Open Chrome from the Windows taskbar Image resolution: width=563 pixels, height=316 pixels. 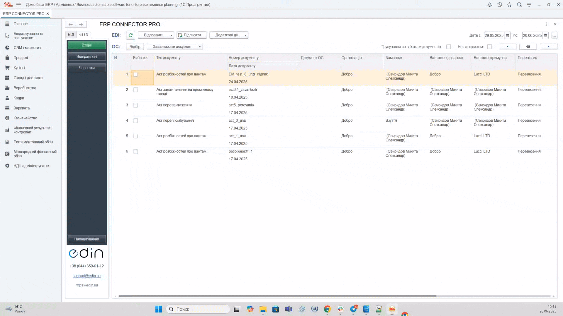tap(327, 309)
